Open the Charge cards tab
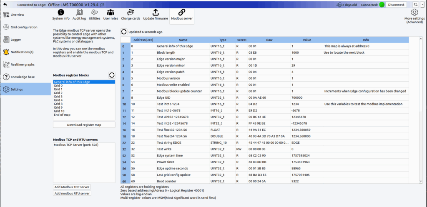This screenshot has width=427, height=207. click(x=131, y=15)
